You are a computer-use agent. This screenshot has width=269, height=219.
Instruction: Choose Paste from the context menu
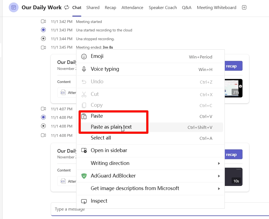tap(150, 116)
